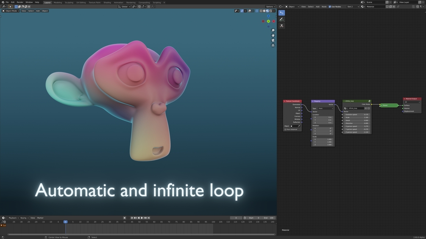426x239 pixels.
Task: Open the Object Mode dropdown
Action: coord(11,11)
